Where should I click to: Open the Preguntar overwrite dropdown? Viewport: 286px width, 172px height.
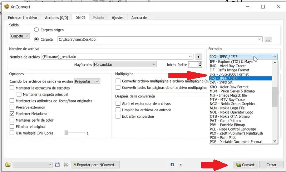pyautogui.click(x=87, y=81)
